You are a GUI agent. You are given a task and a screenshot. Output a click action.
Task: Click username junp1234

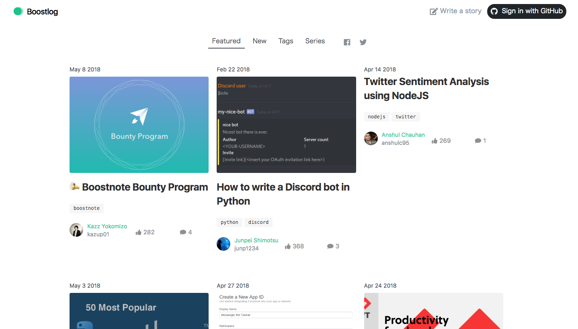(x=246, y=248)
